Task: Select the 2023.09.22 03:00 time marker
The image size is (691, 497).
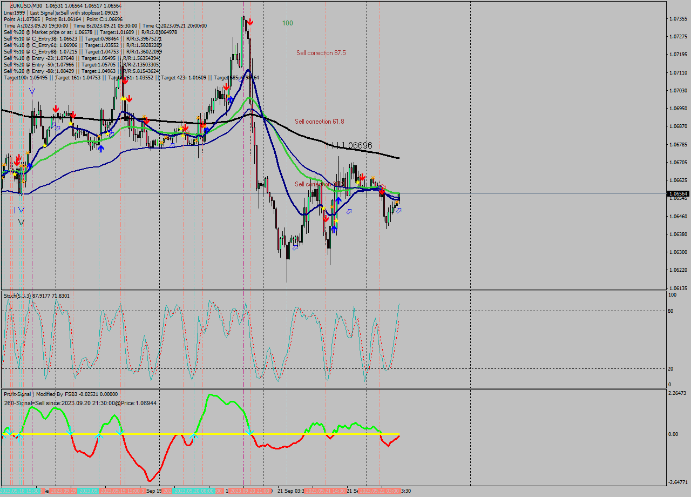Action: 380,491
